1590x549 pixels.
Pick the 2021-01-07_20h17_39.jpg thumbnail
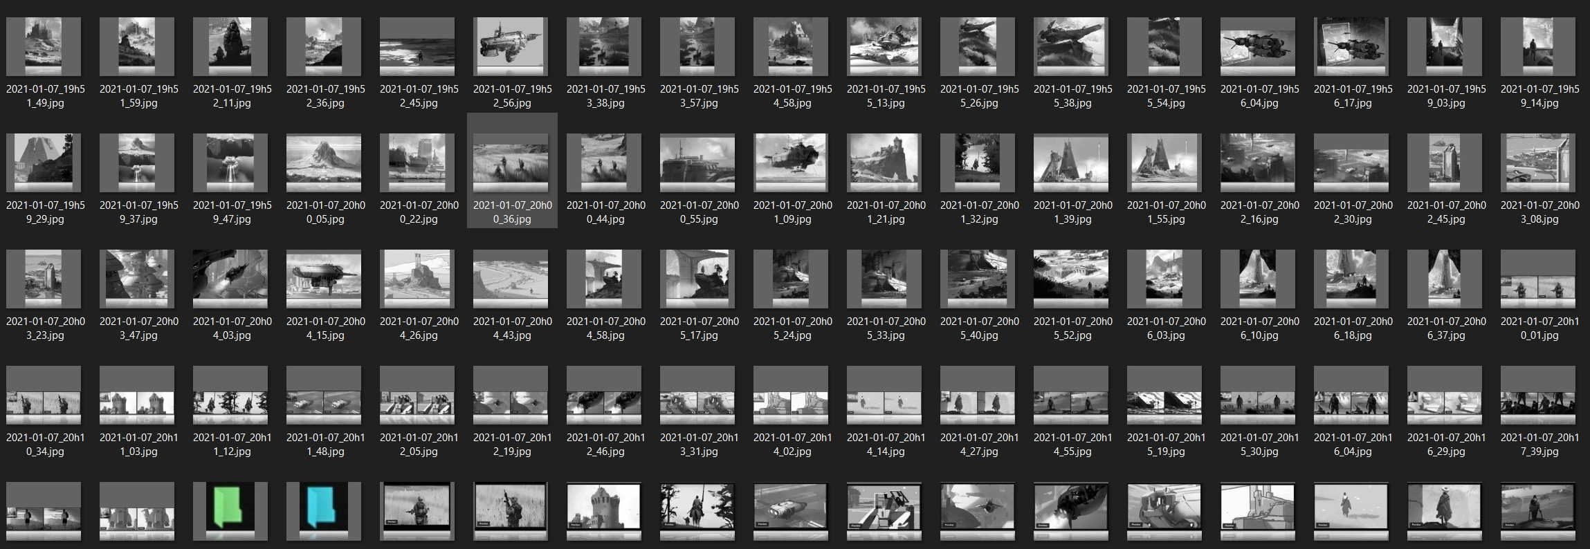pos(1538,395)
